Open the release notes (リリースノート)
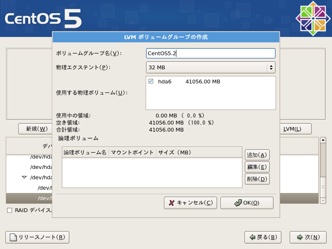This screenshot has width=332, height=249. [x=37, y=237]
